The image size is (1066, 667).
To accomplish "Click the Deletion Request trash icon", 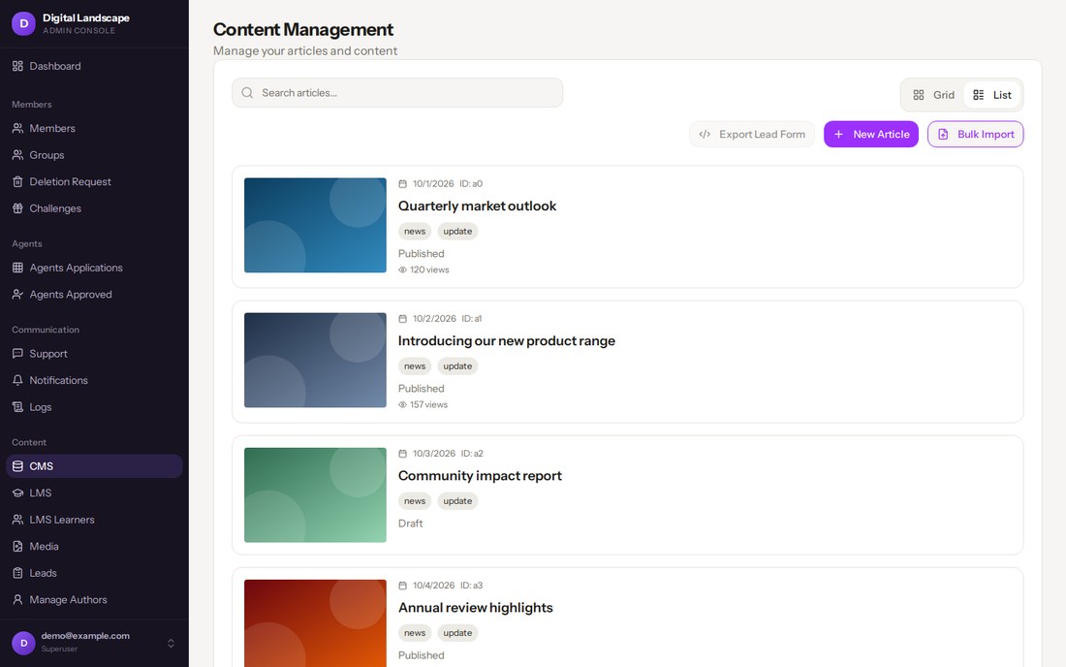I will coord(17,181).
